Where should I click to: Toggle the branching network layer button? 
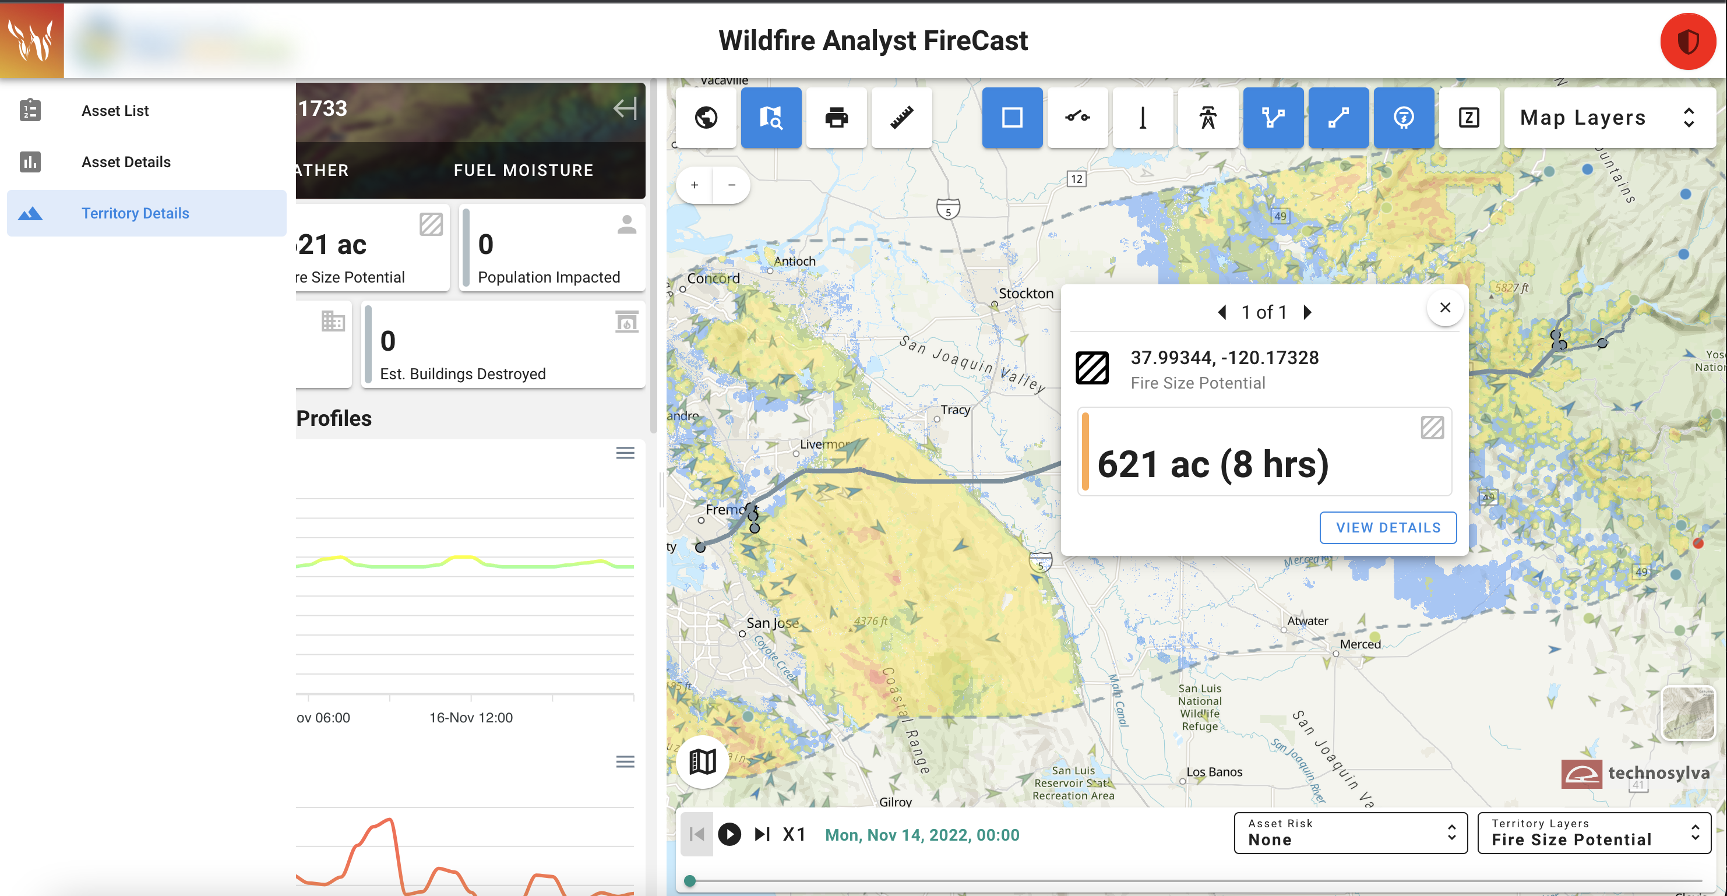pyautogui.click(x=1273, y=117)
